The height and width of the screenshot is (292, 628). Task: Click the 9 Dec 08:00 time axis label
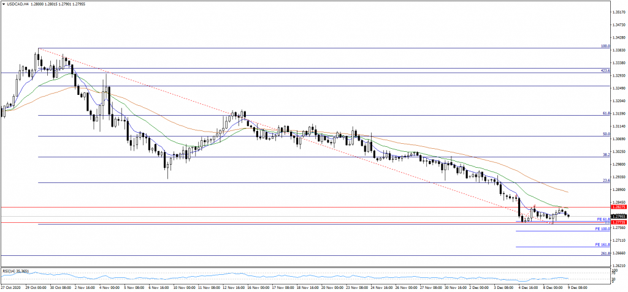pos(577,286)
